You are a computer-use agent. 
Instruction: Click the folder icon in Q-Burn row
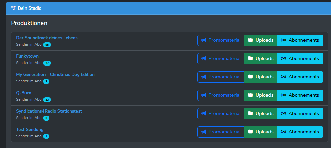click(250, 95)
